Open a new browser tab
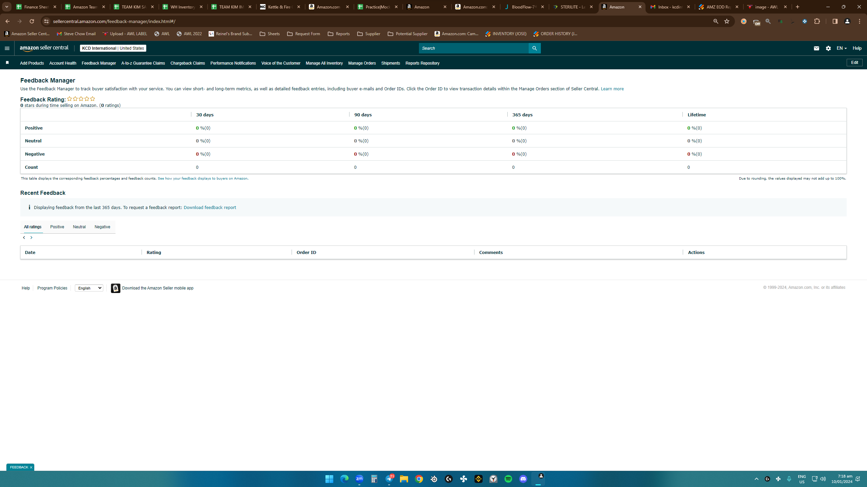867x487 pixels. [798, 7]
